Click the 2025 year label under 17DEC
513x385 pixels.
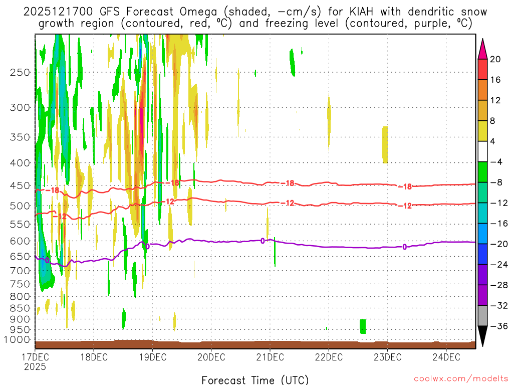point(35,366)
